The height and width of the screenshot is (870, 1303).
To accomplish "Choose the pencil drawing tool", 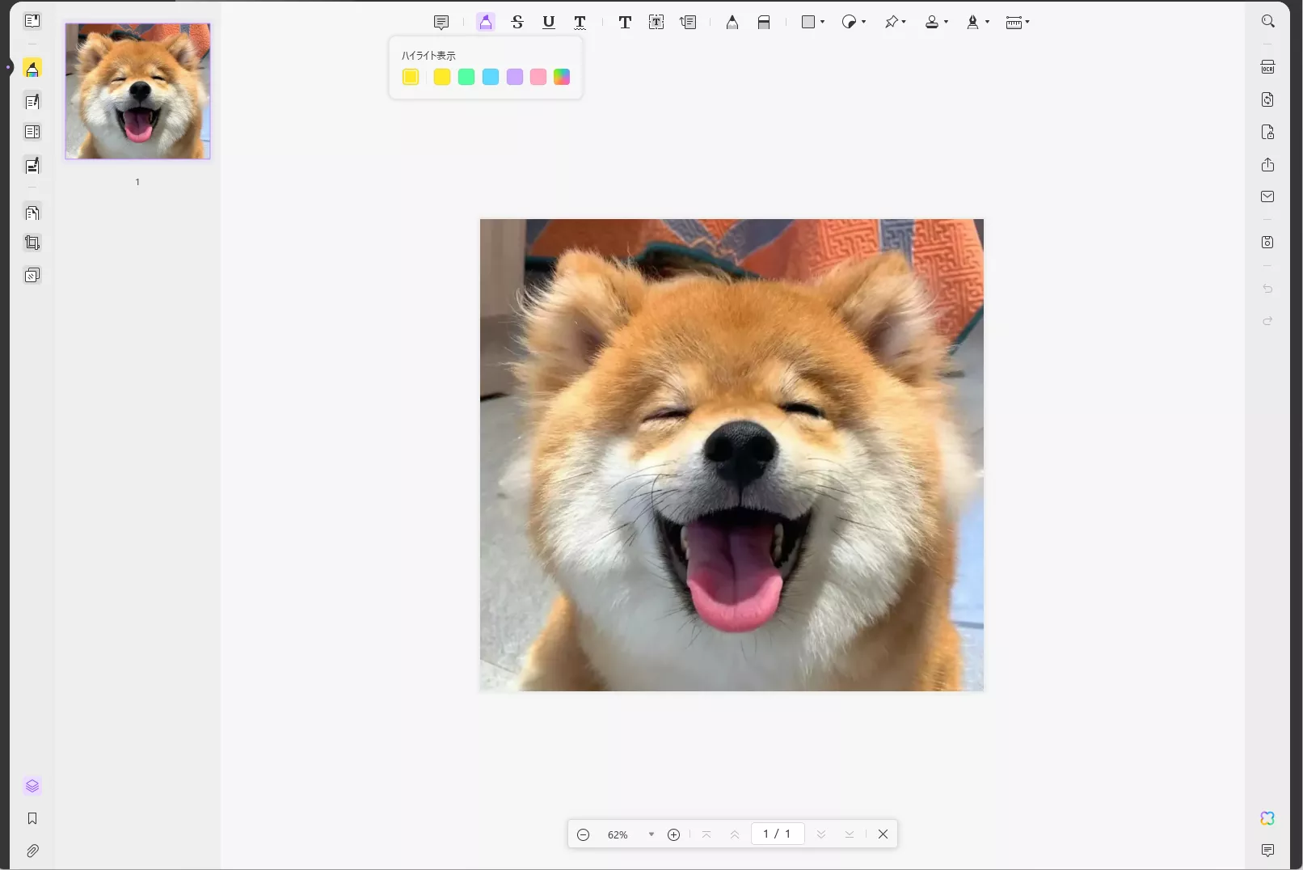I will click(732, 22).
